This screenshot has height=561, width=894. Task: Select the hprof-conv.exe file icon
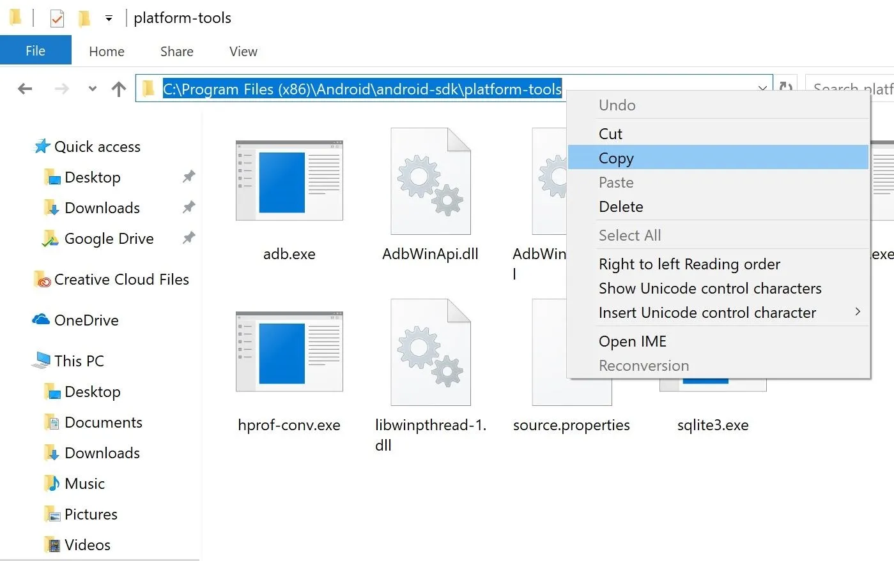pos(289,352)
